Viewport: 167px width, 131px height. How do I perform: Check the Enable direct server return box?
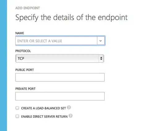[x=17, y=116]
